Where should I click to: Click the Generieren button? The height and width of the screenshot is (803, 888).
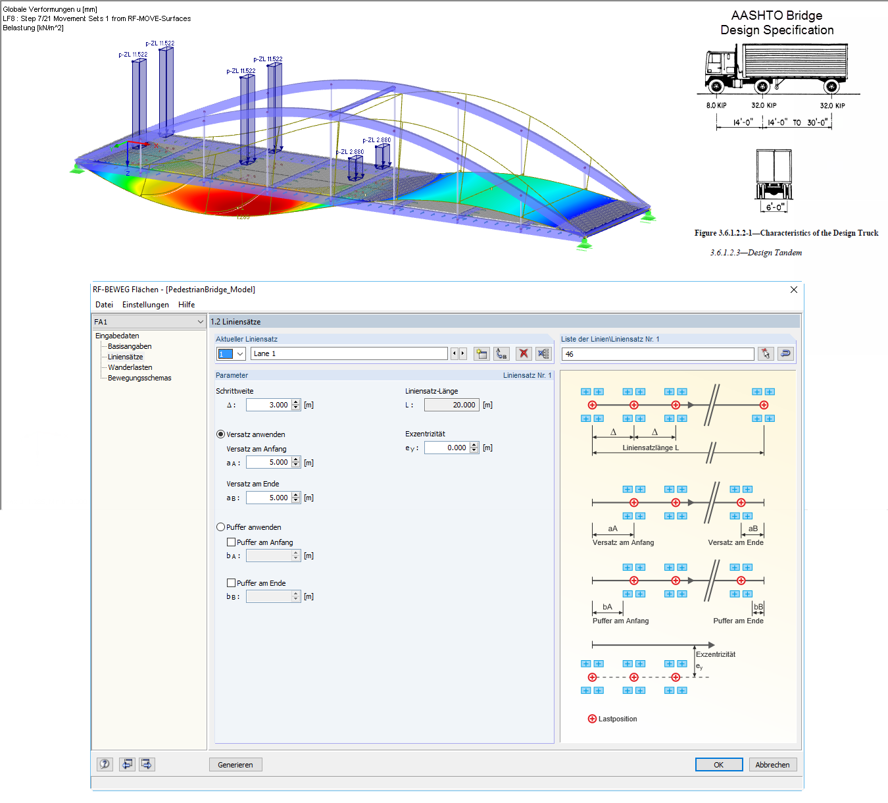(x=235, y=764)
